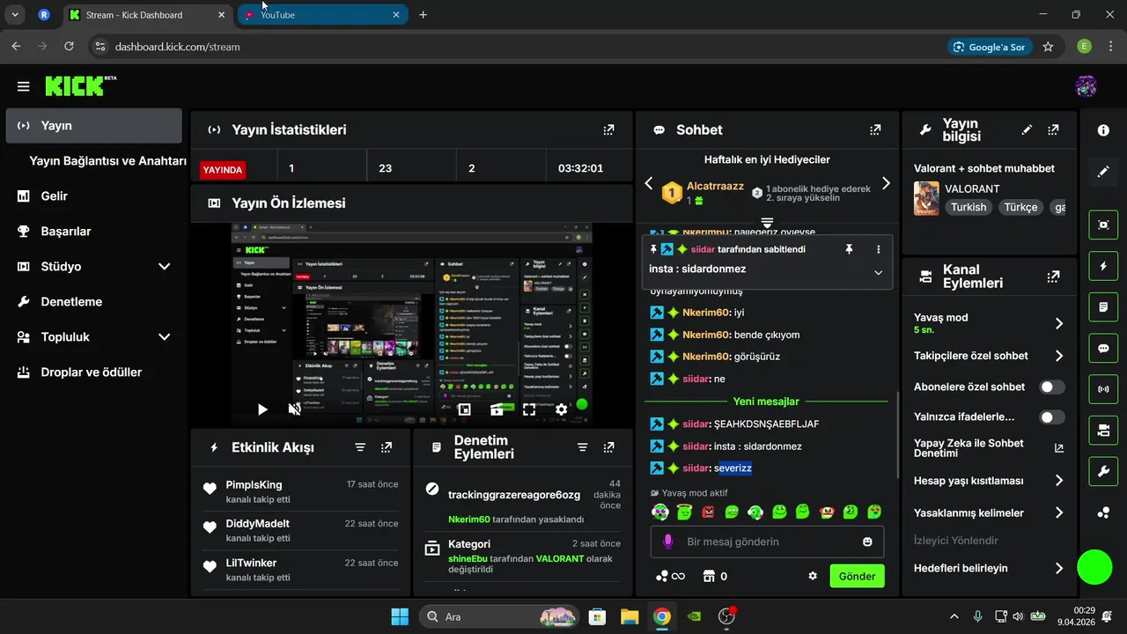Toggle Abonelere özel sohbet switch
This screenshot has height=634, width=1127.
click(1051, 387)
